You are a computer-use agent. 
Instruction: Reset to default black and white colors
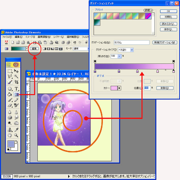9,149
